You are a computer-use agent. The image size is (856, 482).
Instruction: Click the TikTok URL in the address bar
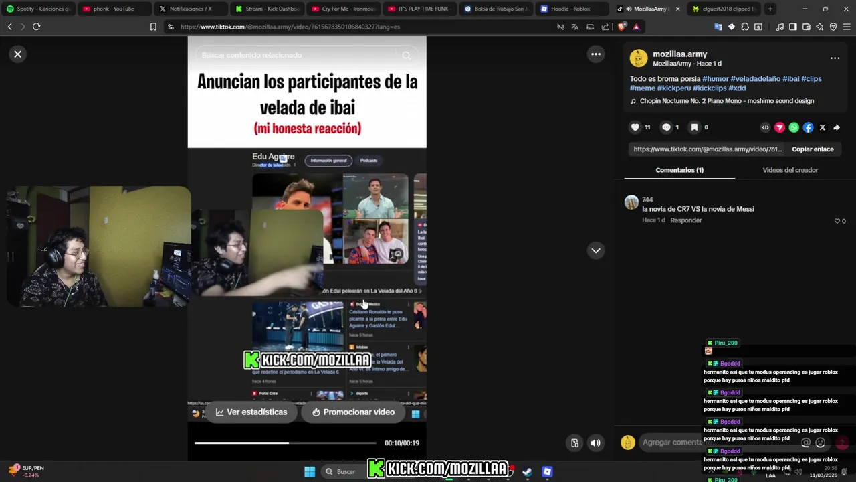point(290,27)
